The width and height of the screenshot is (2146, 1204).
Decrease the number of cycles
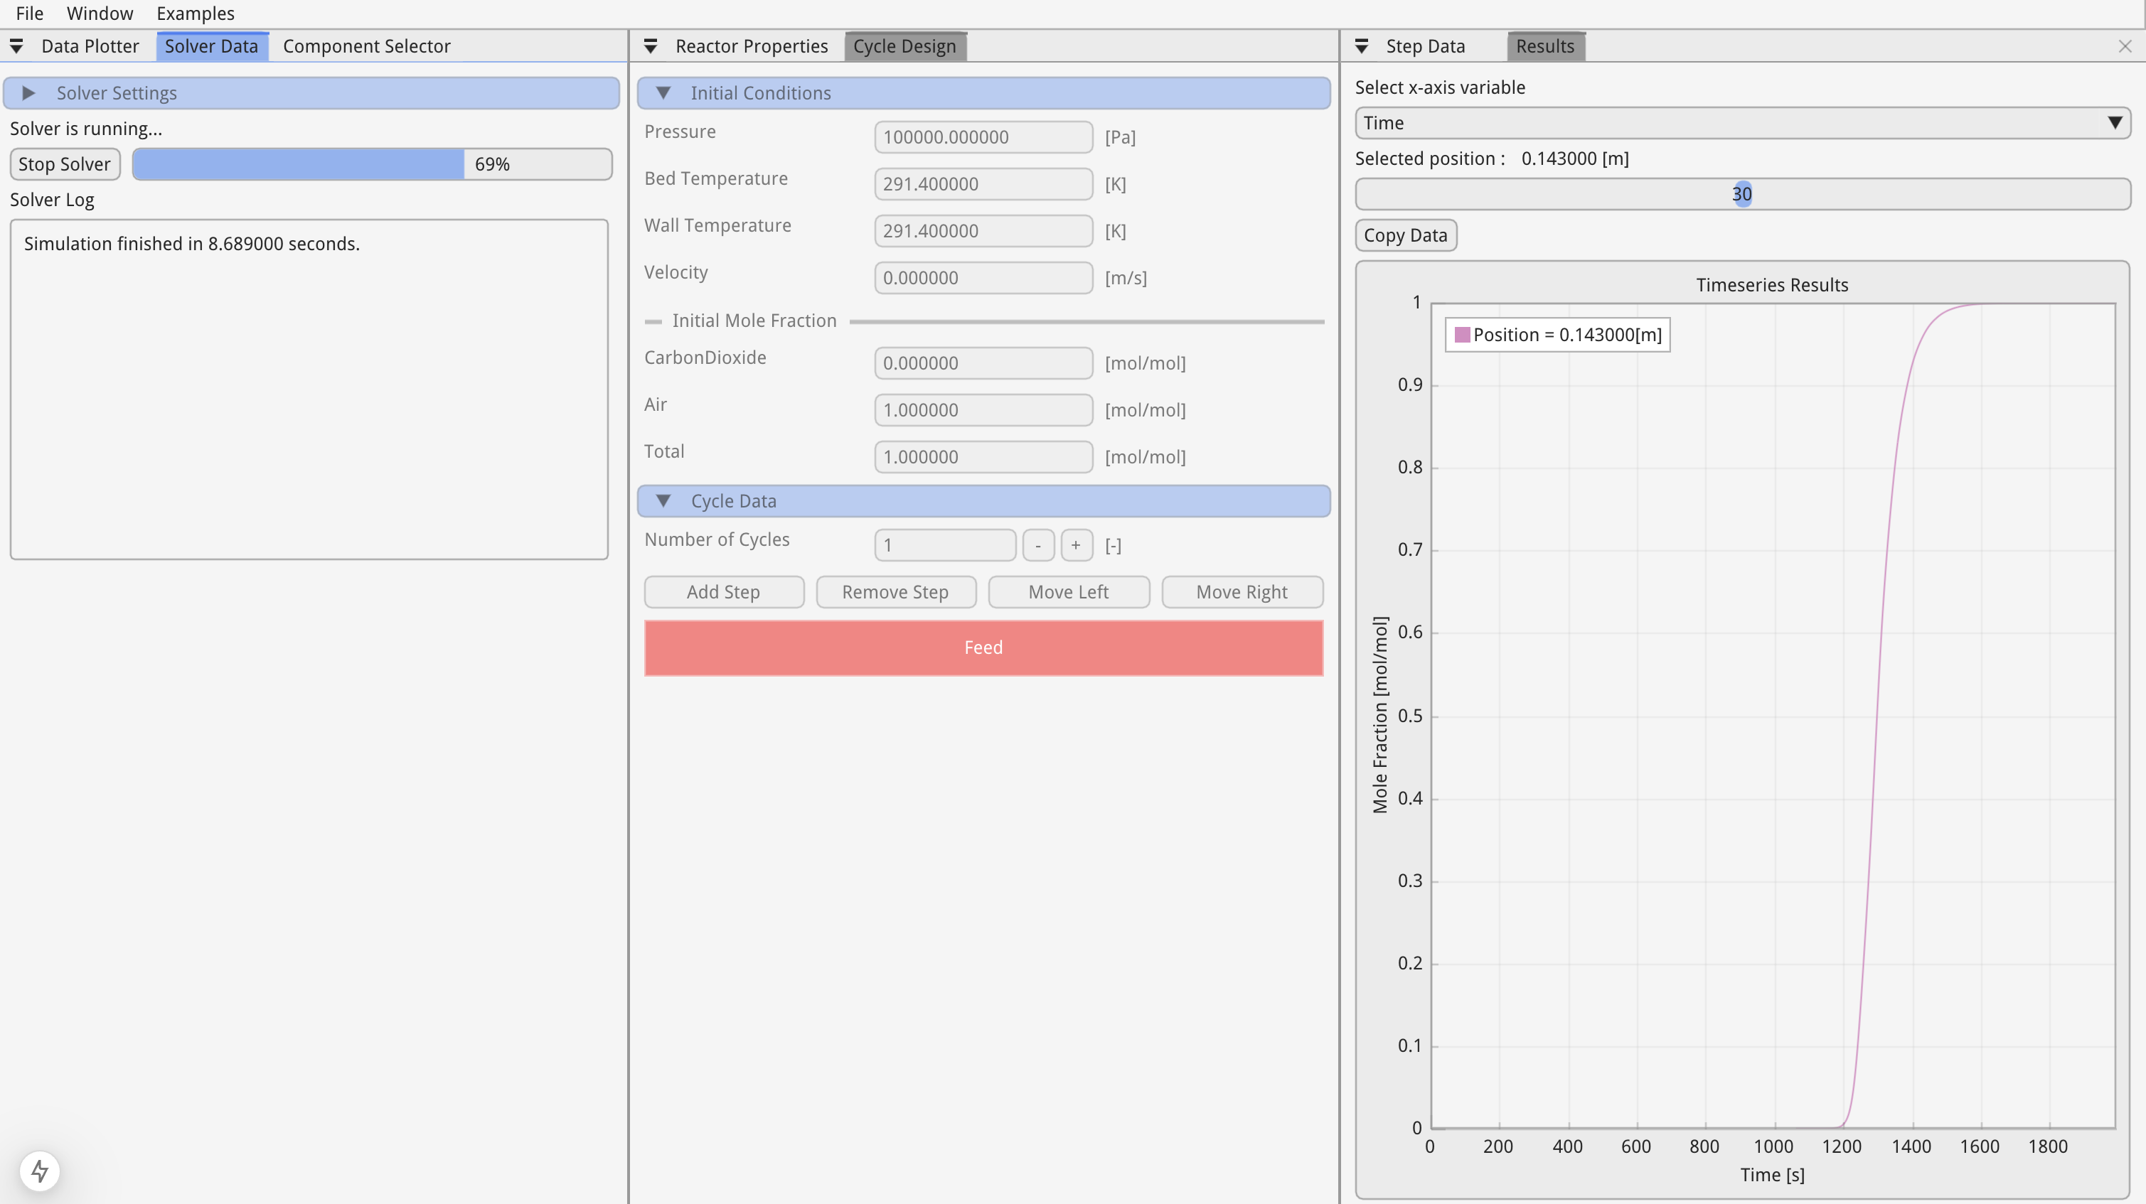click(x=1038, y=545)
